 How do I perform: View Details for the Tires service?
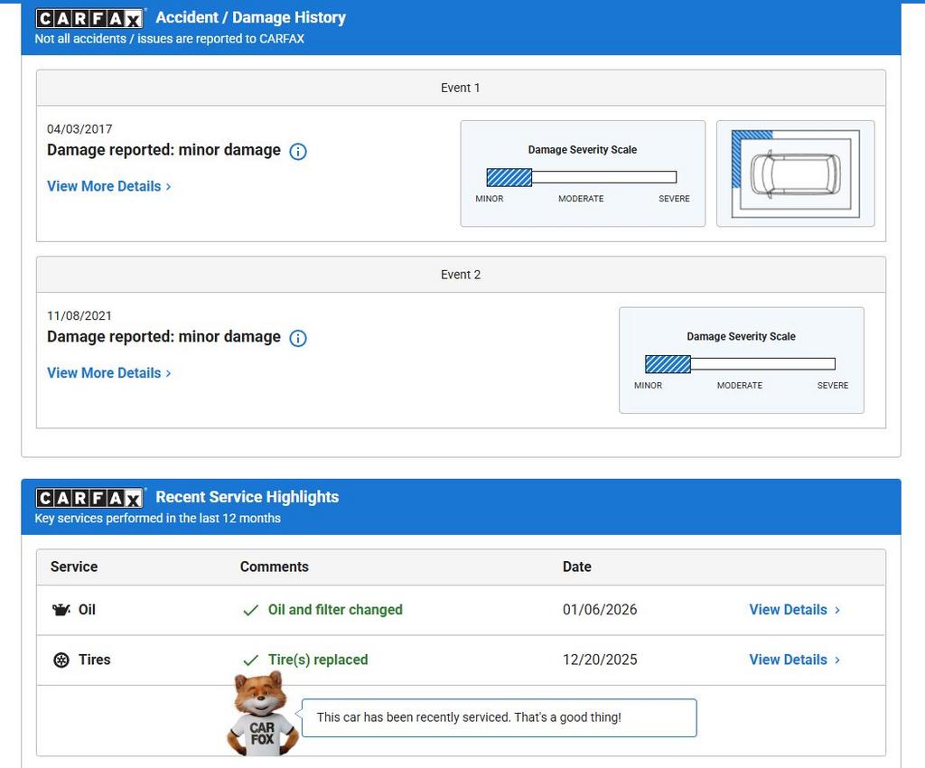click(794, 660)
